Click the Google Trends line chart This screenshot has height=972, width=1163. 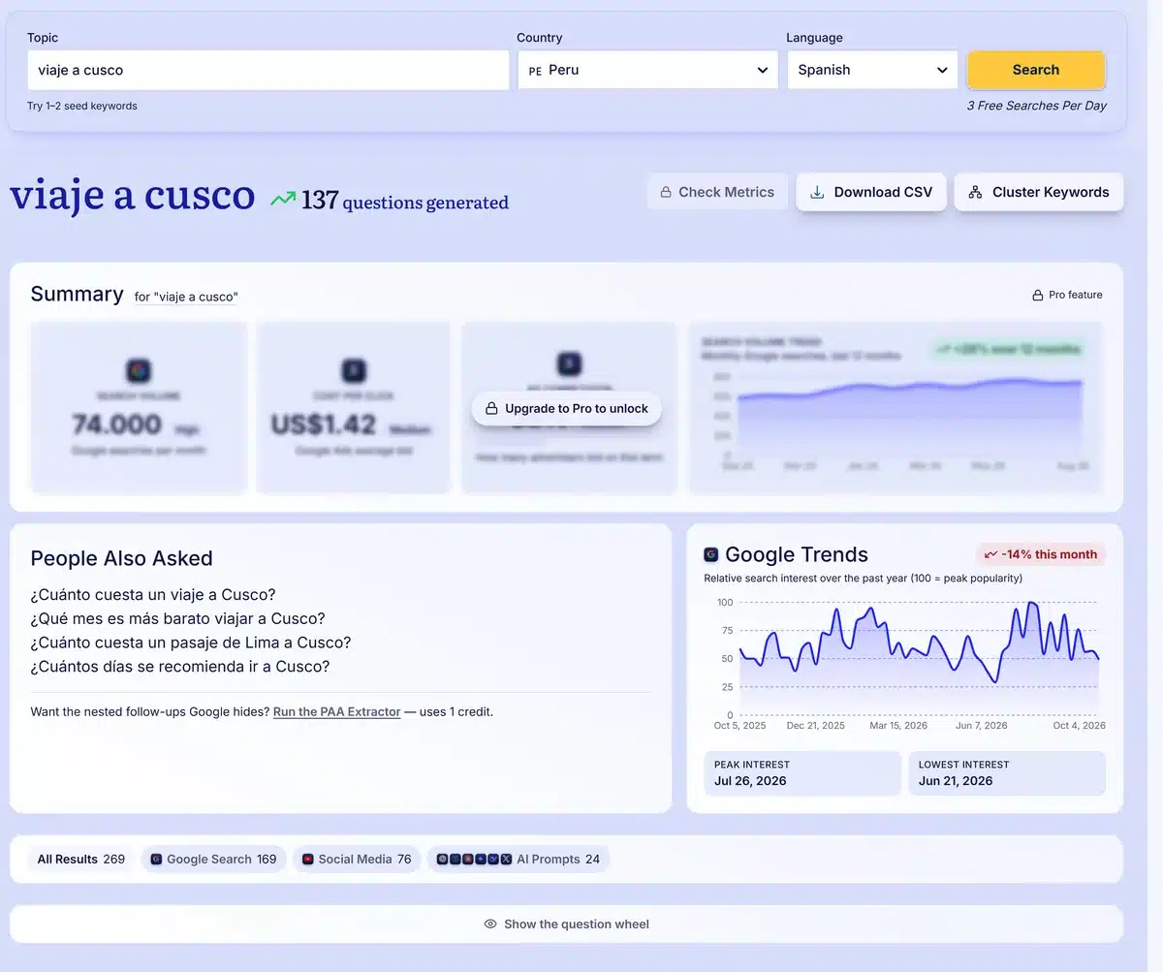click(x=917, y=659)
